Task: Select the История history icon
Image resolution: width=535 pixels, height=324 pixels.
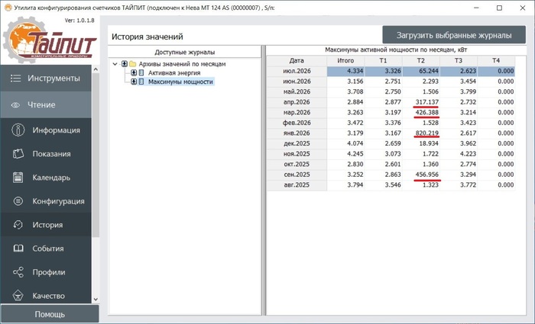Action: pos(18,225)
